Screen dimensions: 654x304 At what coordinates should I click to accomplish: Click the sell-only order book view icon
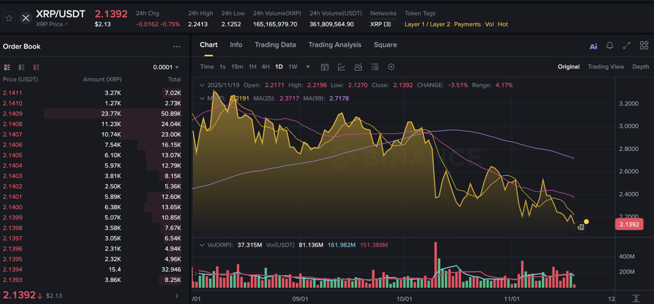coord(36,67)
